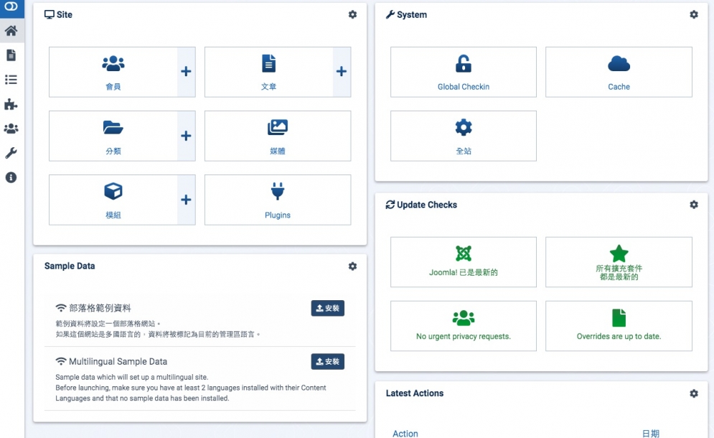This screenshot has height=438, width=714.
Task: Open the Global Checkin tile
Action: pyautogui.click(x=464, y=72)
